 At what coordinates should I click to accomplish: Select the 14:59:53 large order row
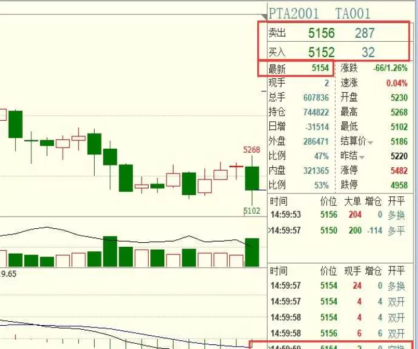(x=337, y=215)
